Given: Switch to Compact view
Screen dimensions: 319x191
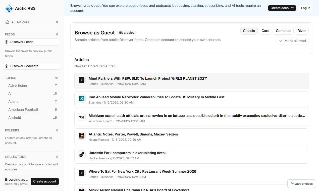Looking at the screenshot, I should [283, 31].
